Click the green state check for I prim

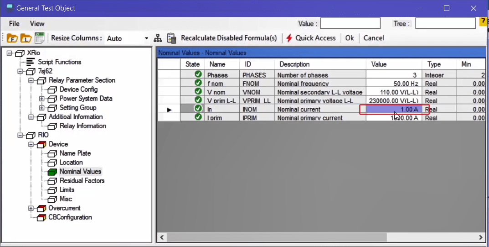(x=198, y=117)
